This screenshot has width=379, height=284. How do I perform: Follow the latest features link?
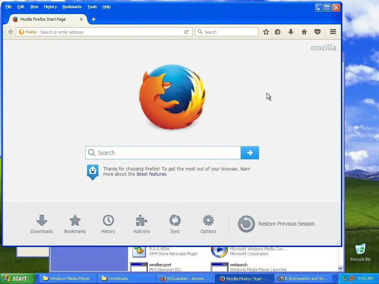pos(151,174)
